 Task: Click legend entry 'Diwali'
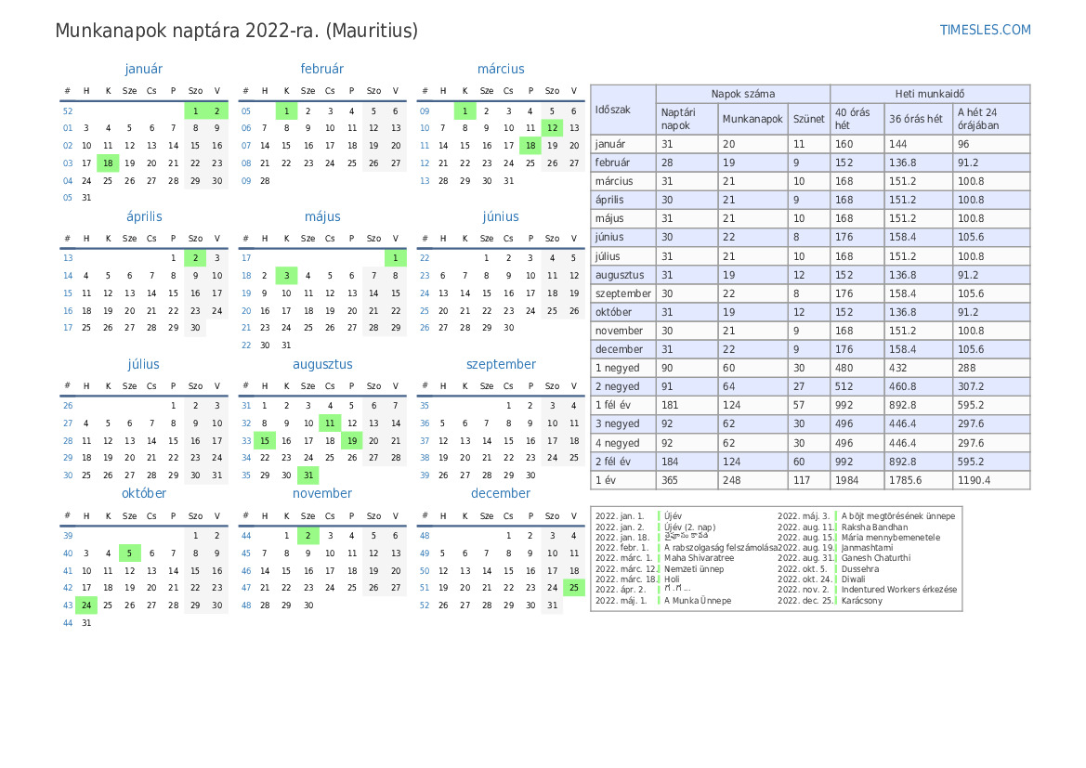click(x=853, y=579)
